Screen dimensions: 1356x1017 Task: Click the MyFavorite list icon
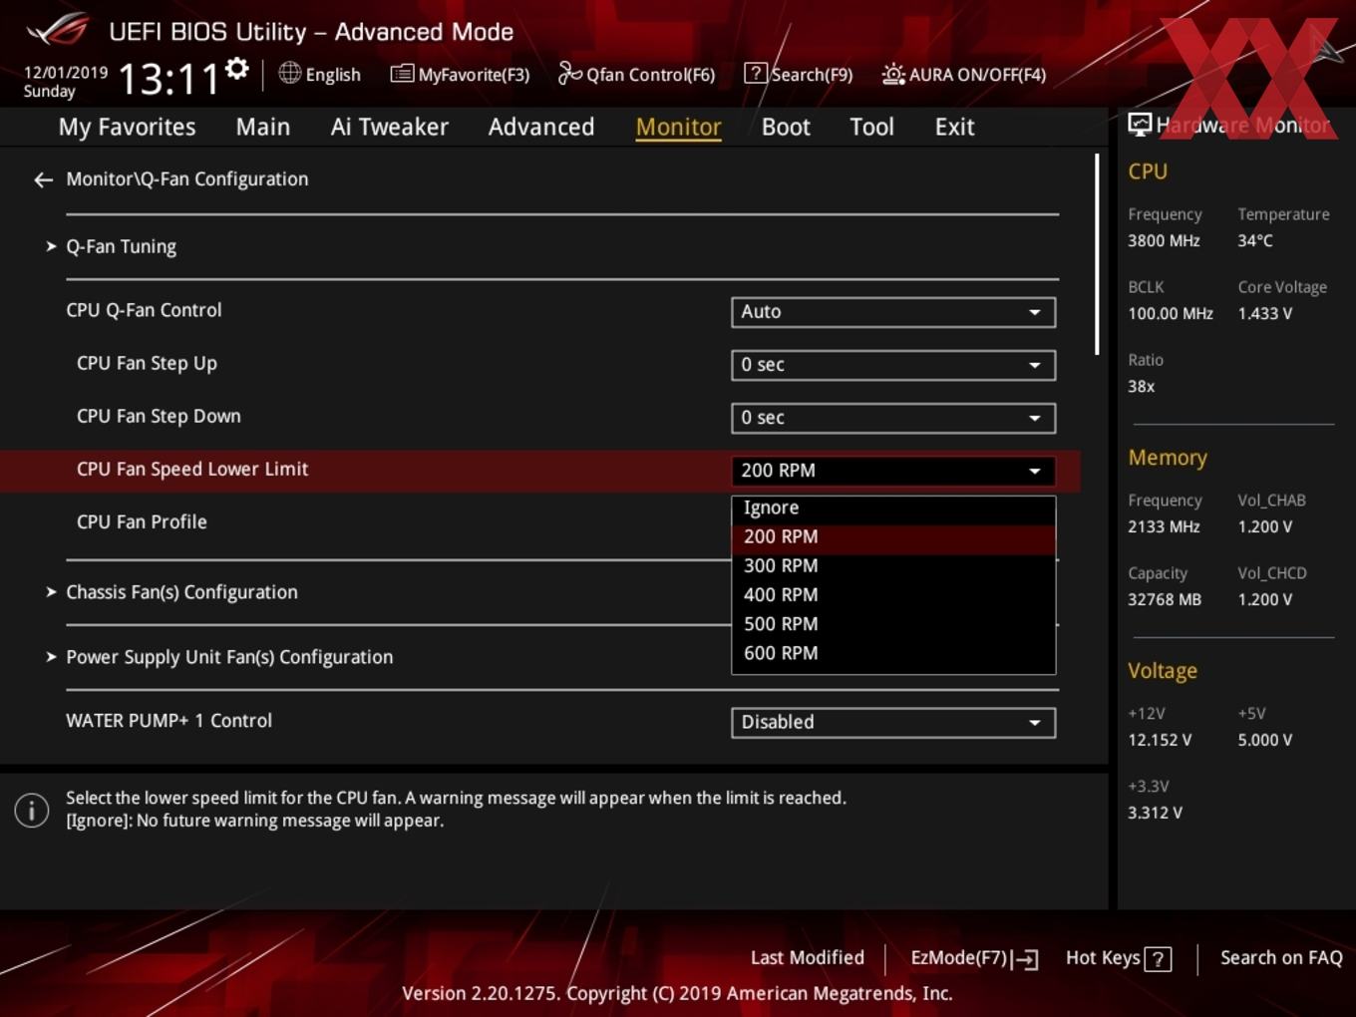point(402,74)
